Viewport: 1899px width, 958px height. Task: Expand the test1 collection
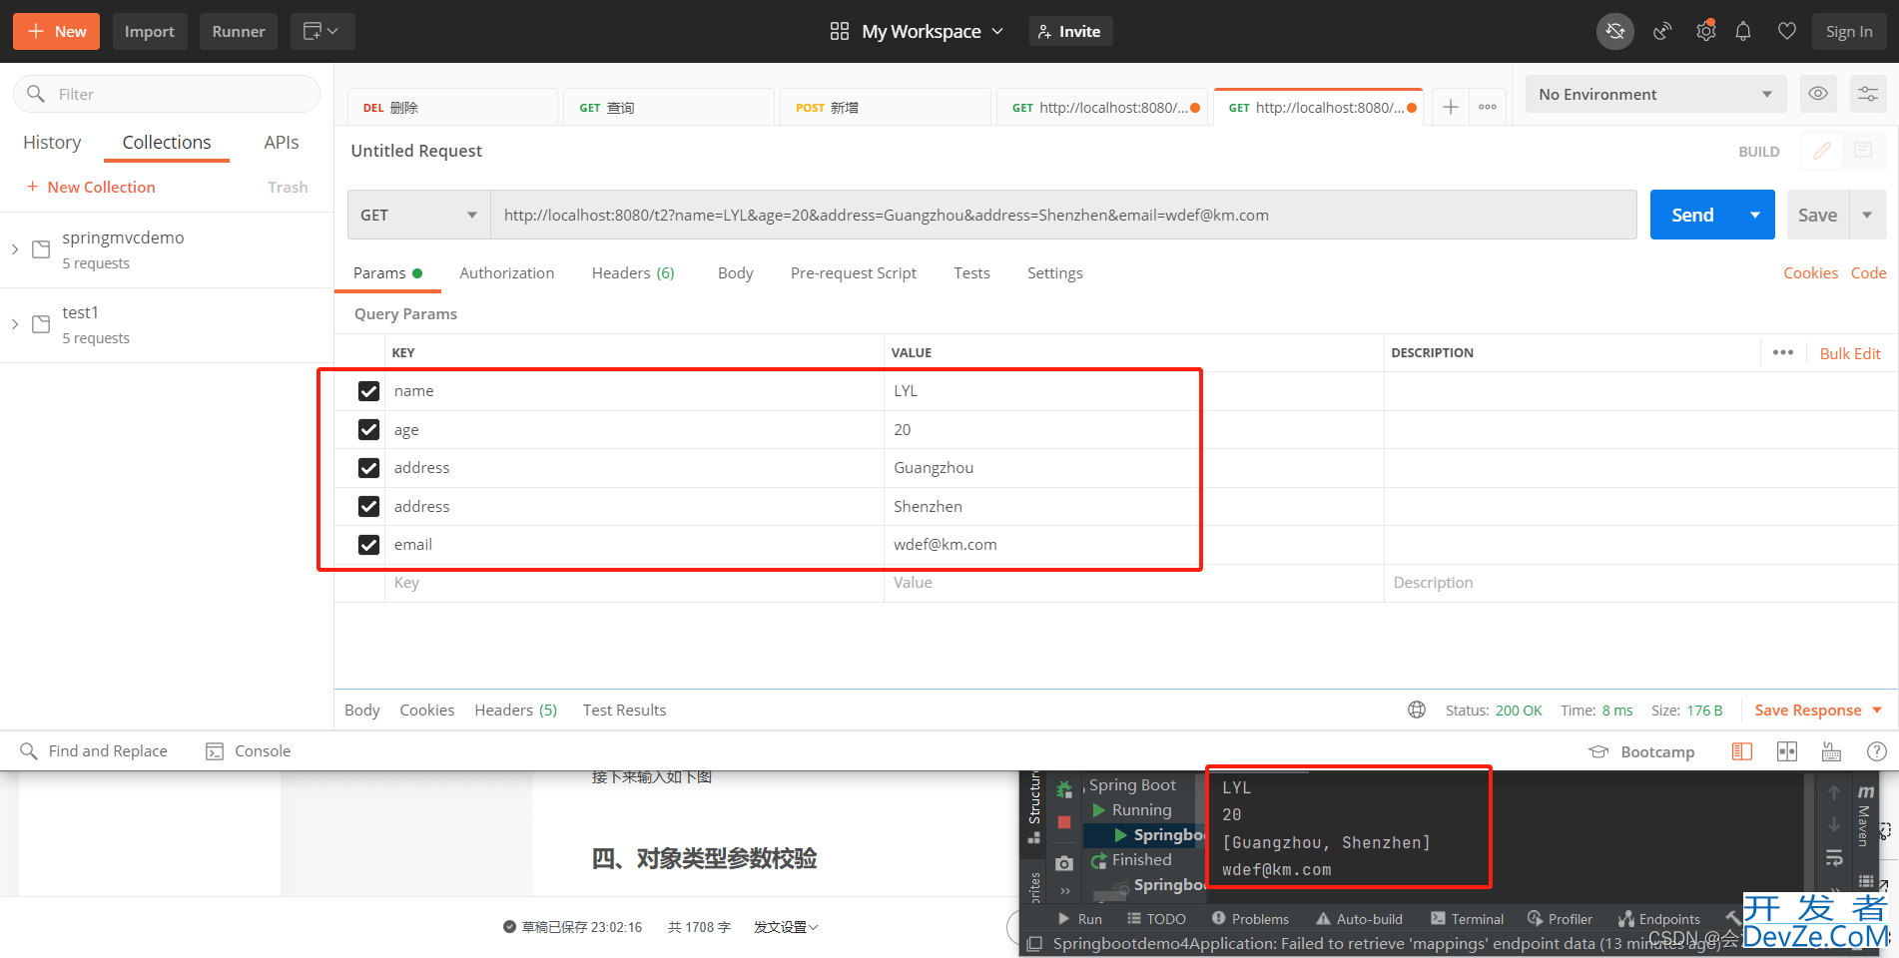coord(15,324)
